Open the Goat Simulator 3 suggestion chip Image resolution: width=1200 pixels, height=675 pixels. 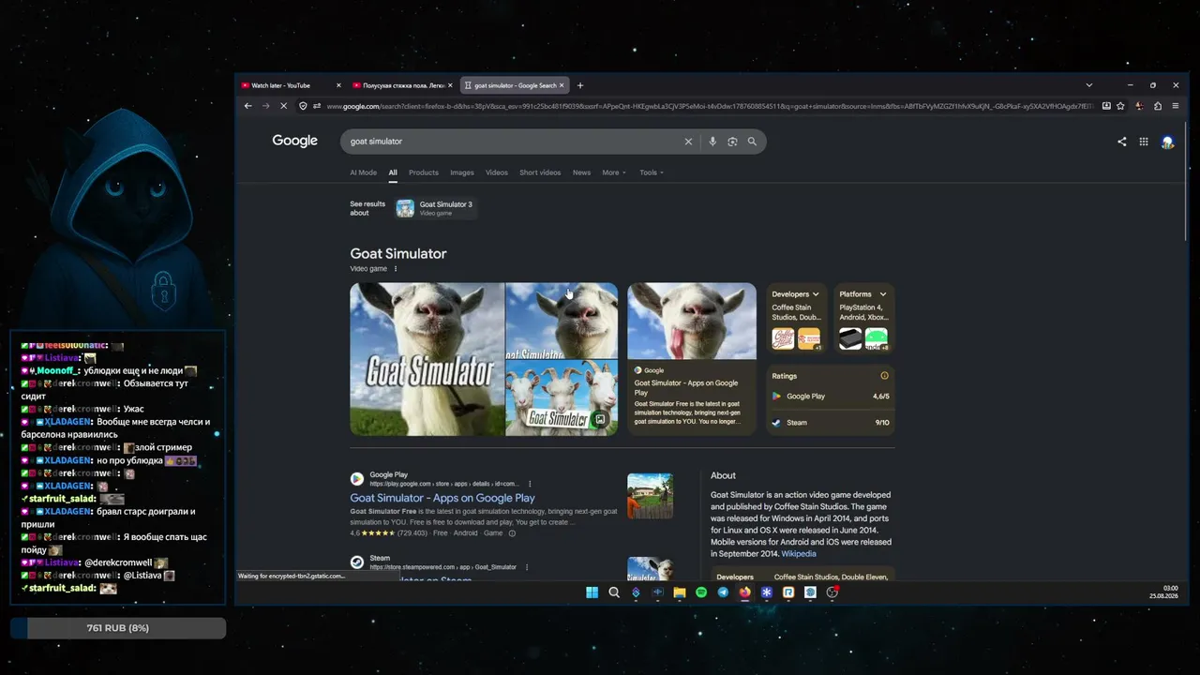(436, 208)
